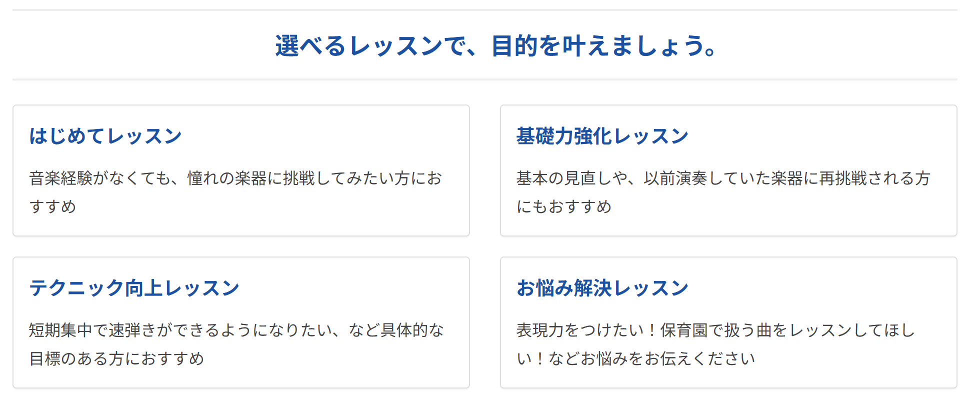
Task: Click the phrase 以前演奏していた in second card
Action: [707, 178]
